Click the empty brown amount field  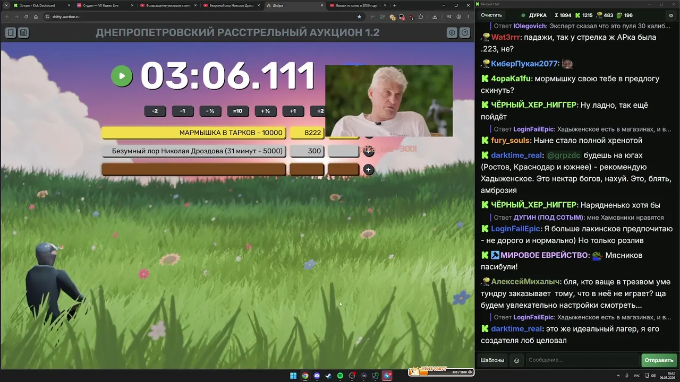click(307, 170)
